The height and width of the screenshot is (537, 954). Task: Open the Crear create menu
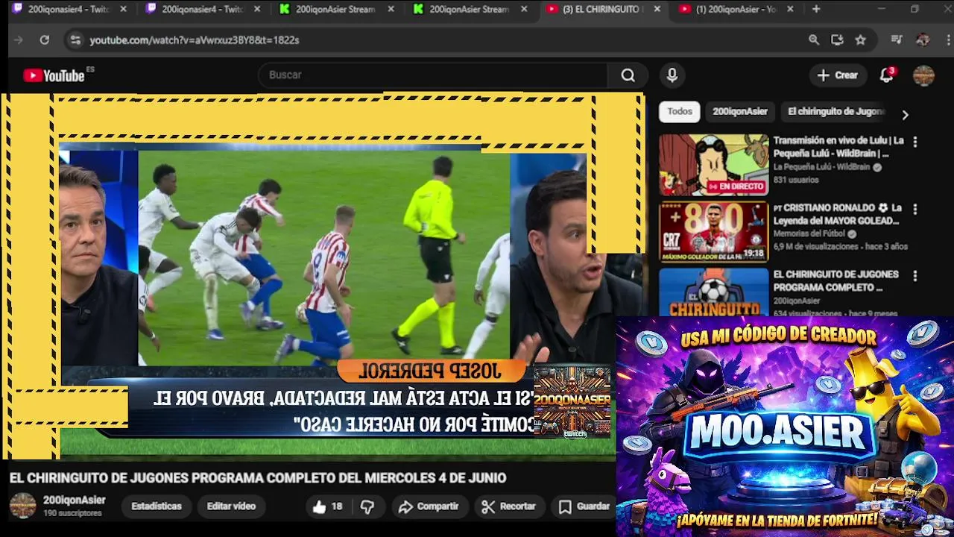tap(838, 75)
